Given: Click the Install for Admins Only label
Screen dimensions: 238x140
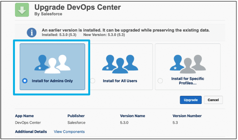Looking at the screenshot, I should coord(52,81).
